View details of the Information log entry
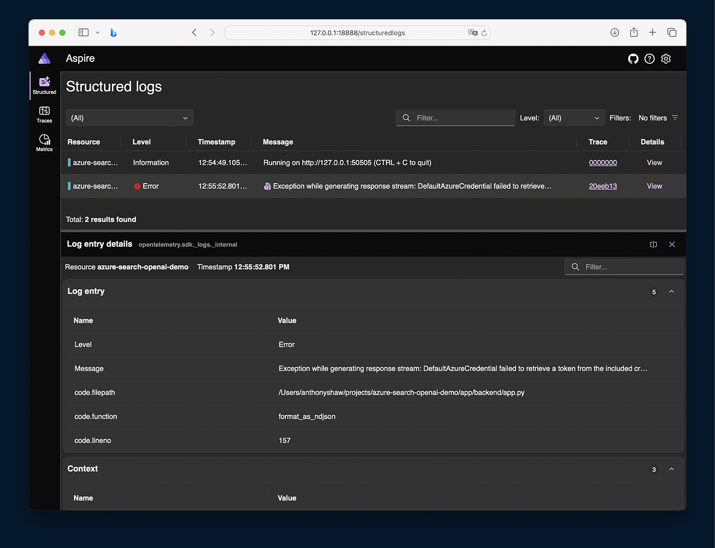The image size is (715, 548). pyautogui.click(x=654, y=162)
